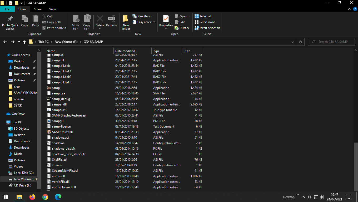358x202 pixels.
Task: Click the Up one level arrow
Action: click(24, 42)
